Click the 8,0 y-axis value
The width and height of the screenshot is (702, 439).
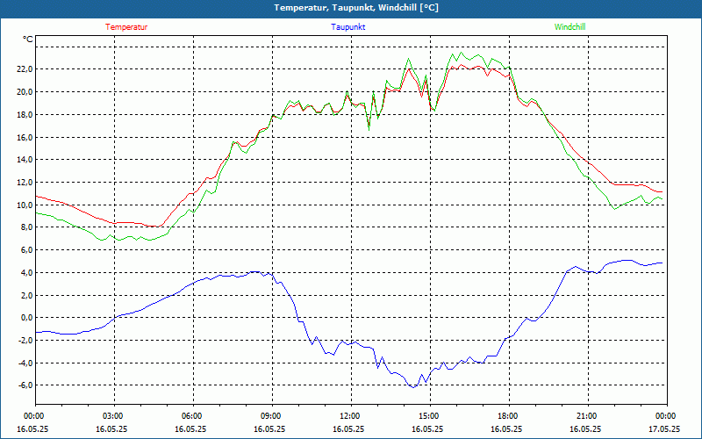(x=26, y=227)
